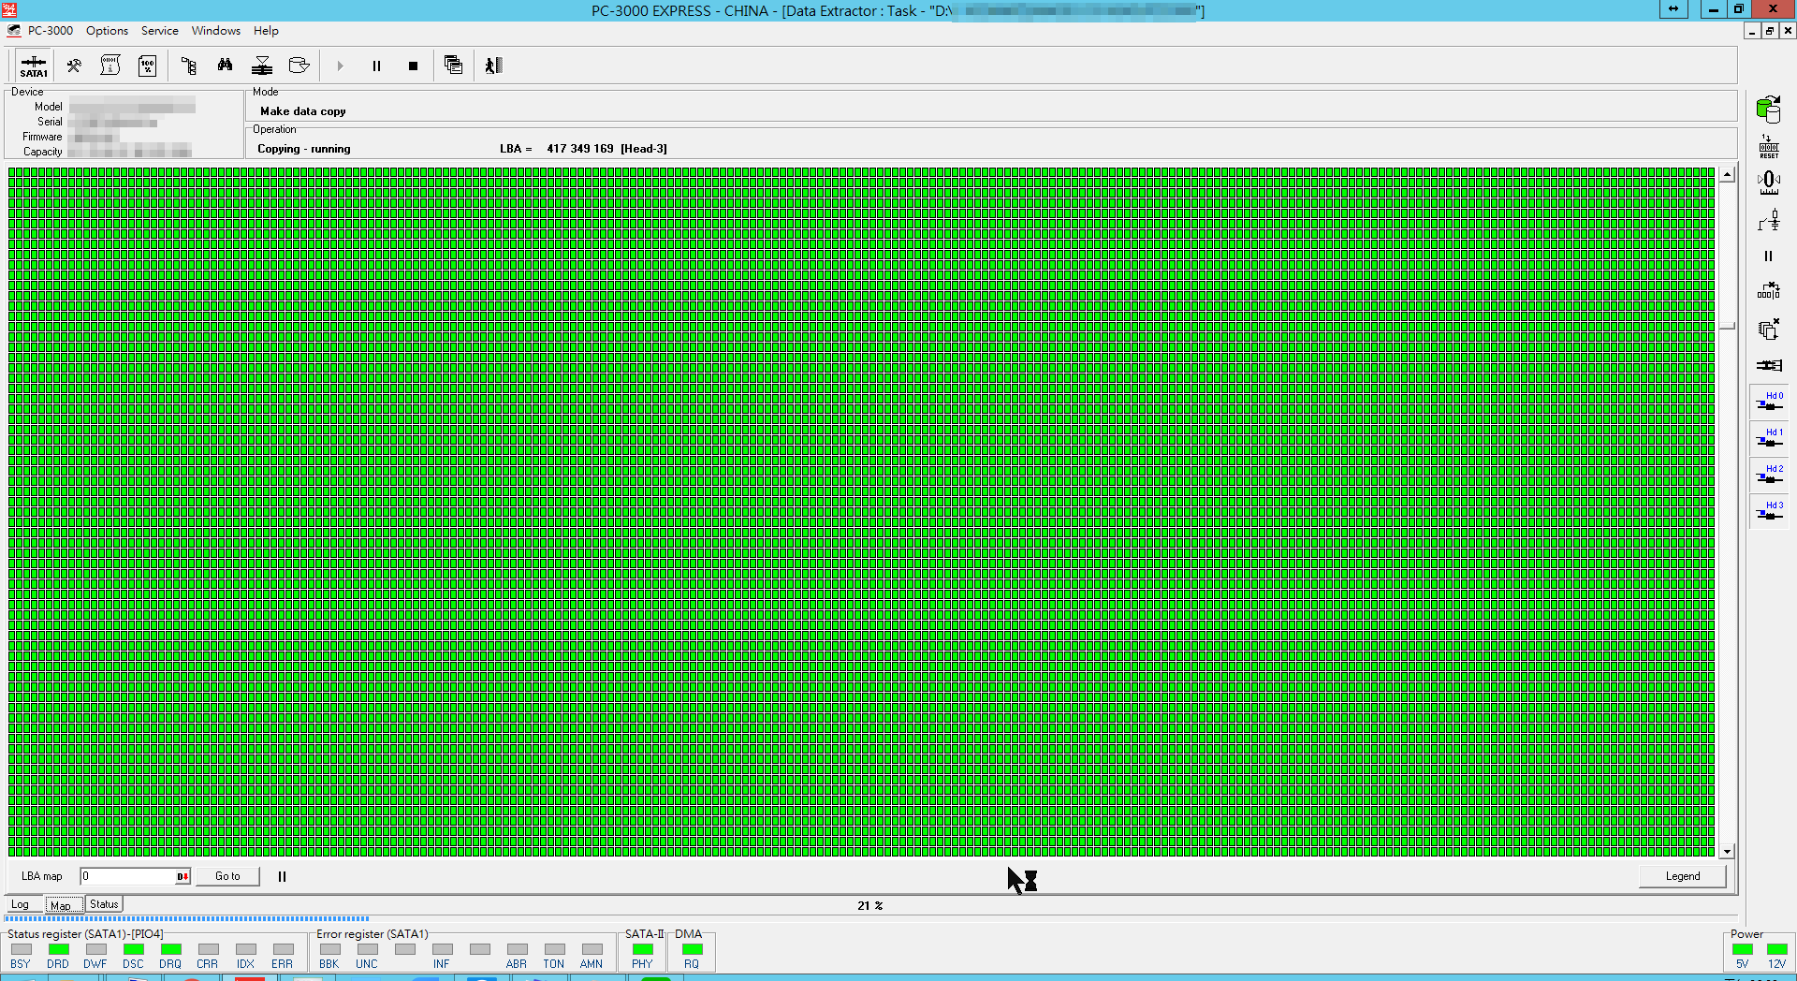Click the funnel over disk layers icon
Screen dimensions: 1797x981
262,66
